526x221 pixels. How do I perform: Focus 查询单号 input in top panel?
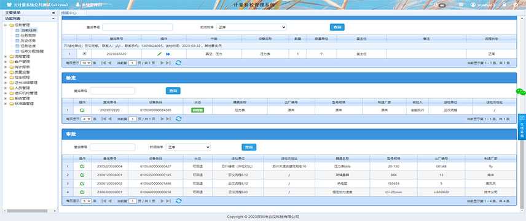tap(138, 27)
